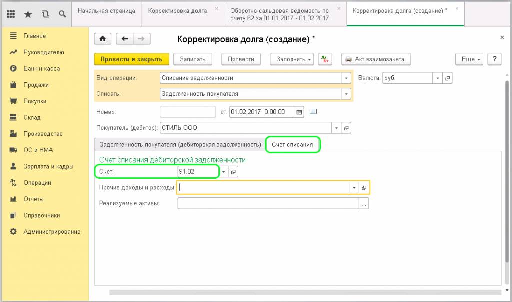
Task: Click the search magnifier icon
Action: tap(62, 14)
